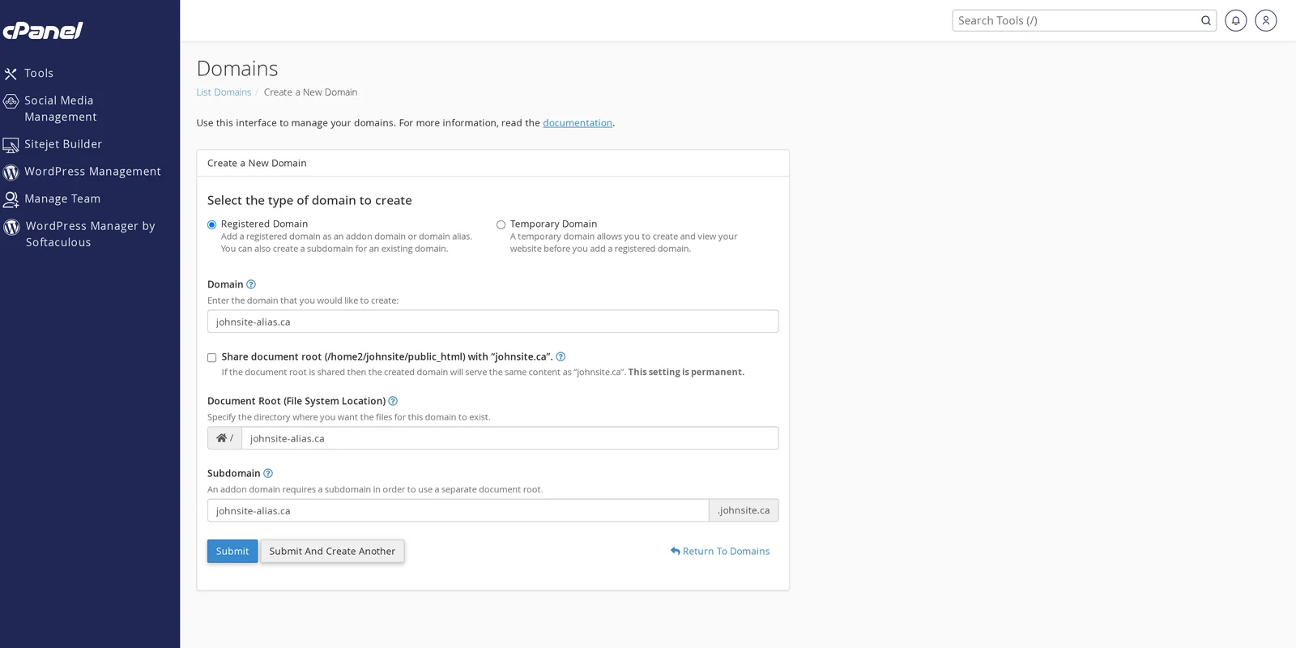
Task: Open Tools in the sidebar
Action: point(39,74)
